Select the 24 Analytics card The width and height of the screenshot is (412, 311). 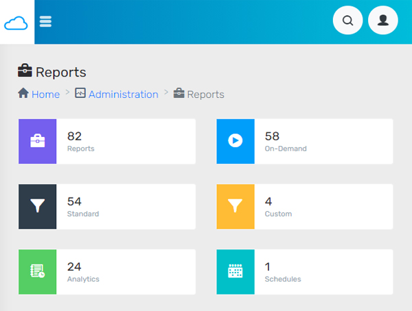[107, 272]
